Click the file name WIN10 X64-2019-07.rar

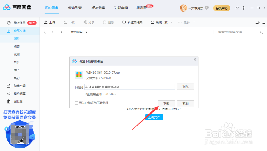click(x=103, y=73)
